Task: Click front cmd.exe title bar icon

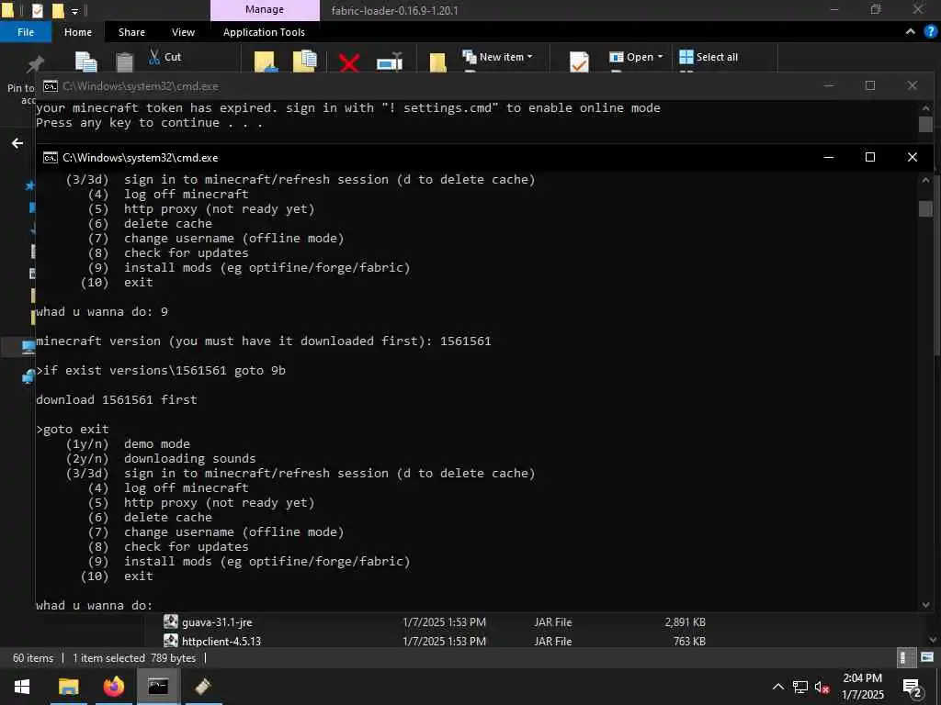Action: pos(51,158)
